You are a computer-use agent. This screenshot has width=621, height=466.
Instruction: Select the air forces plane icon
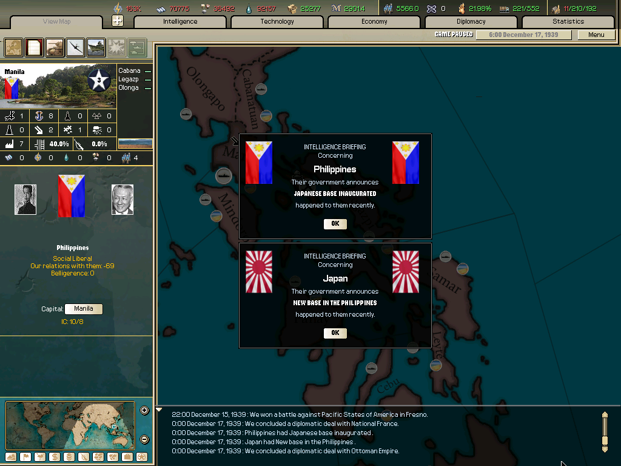point(75,47)
